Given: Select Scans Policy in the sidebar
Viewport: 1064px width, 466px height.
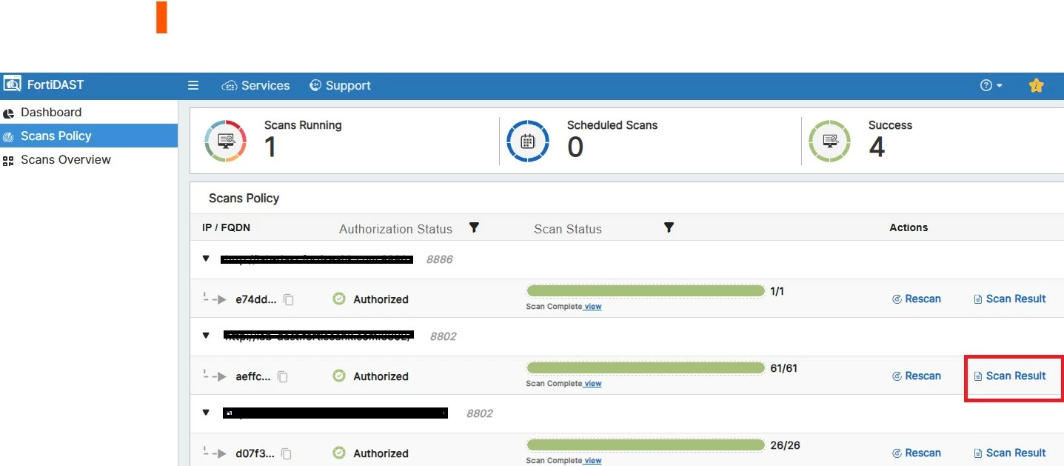Looking at the screenshot, I should coord(89,136).
